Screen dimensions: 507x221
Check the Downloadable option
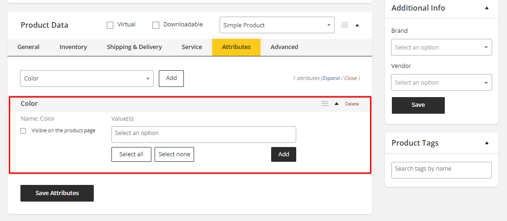click(156, 25)
